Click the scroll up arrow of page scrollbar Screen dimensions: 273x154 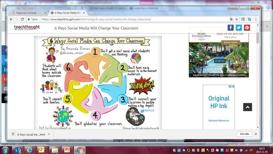point(258,25)
